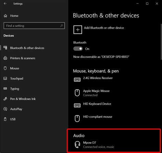This screenshot has height=153, width=162.
Task: Click the back arrow in Settings
Action: tap(5, 3)
